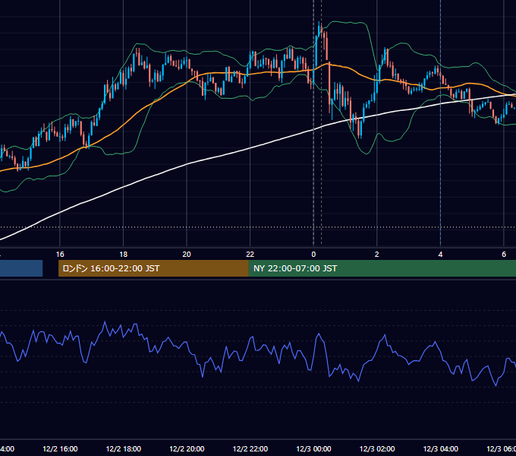Click the '2' hour label on chart axis

(x=377, y=255)
